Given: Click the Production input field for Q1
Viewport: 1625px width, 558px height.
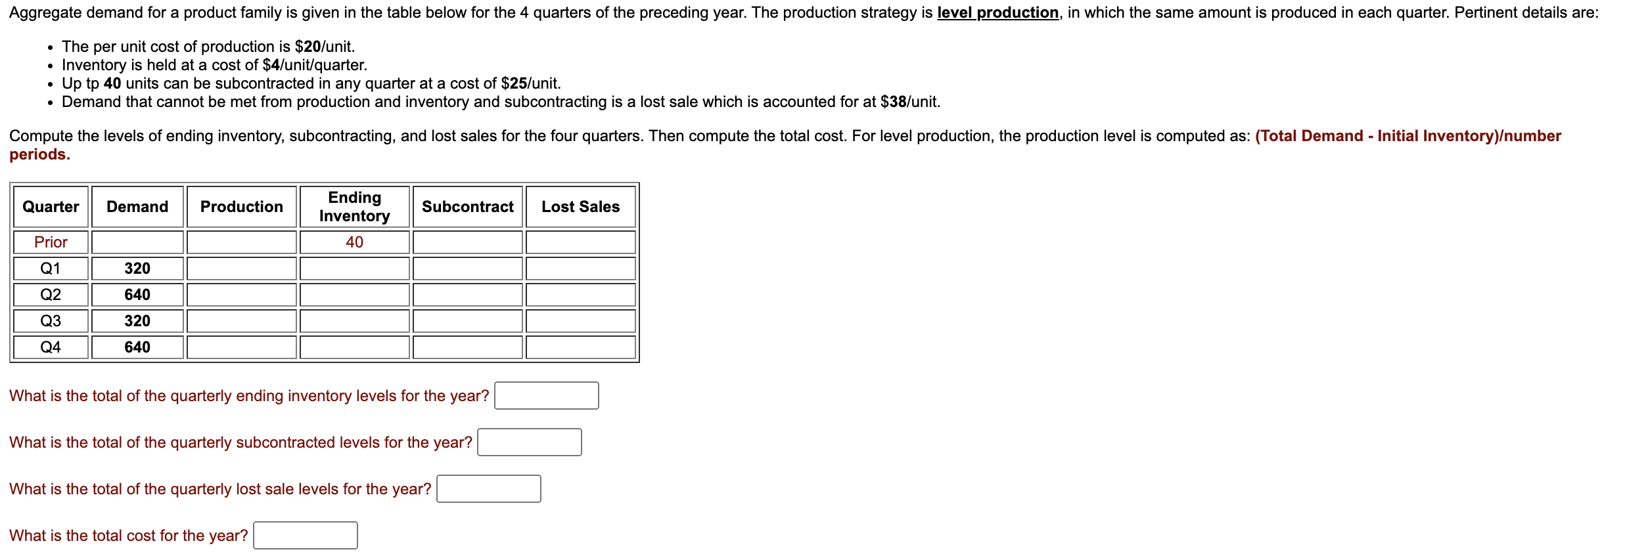Looking at the screenshot, I should coord(242,268).
